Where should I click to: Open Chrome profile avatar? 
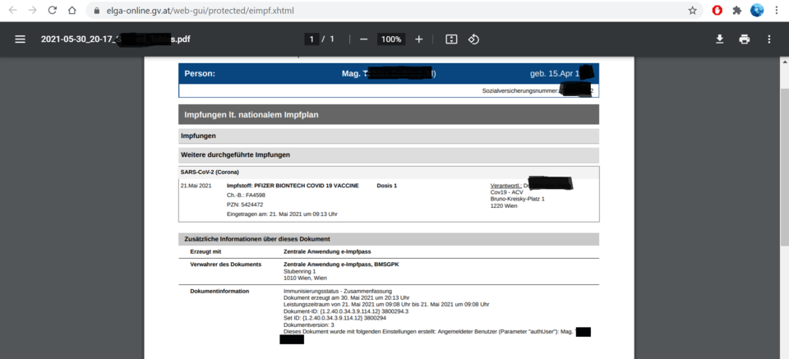pyautogui.click(x=757, y=11)
